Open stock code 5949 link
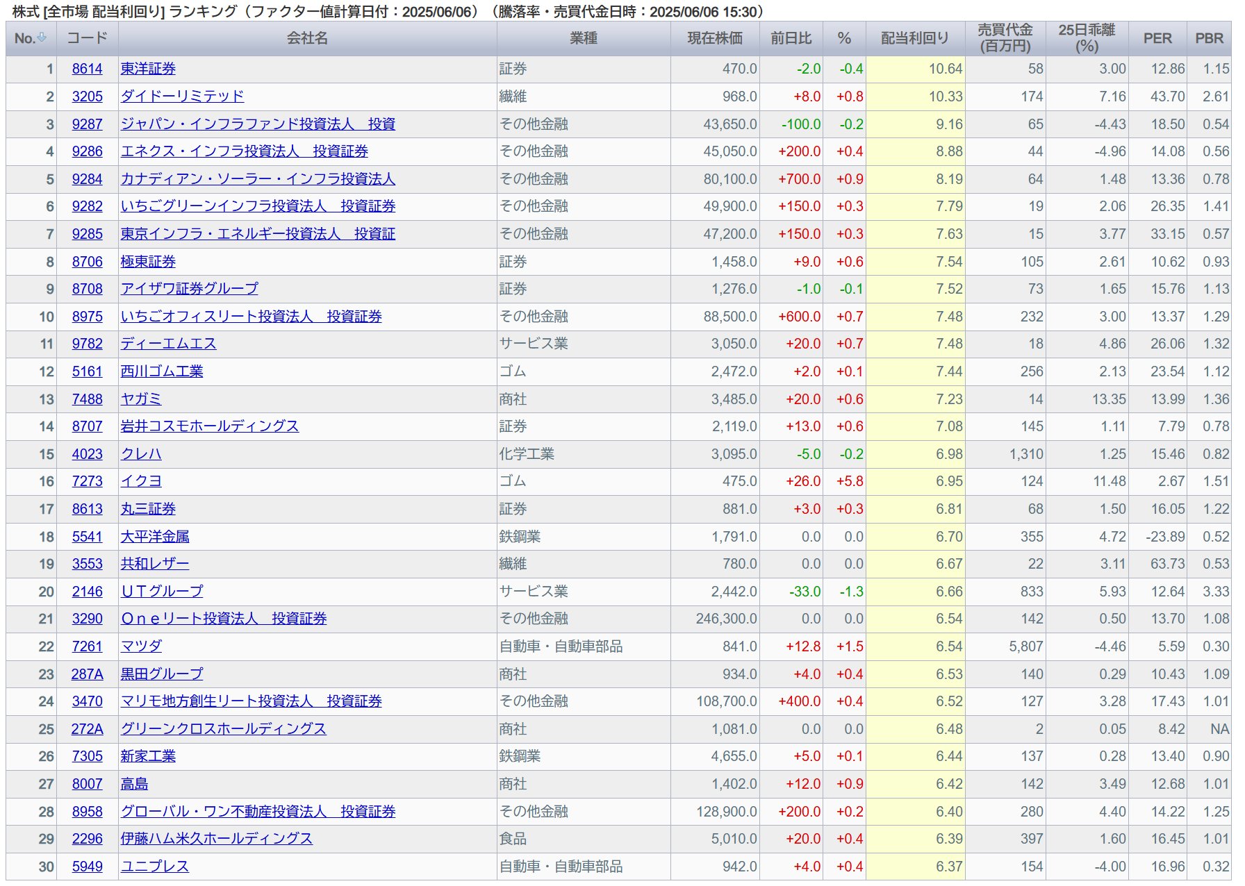The height and width of the screenshot is (886, 1245). [x=87, y=867]
